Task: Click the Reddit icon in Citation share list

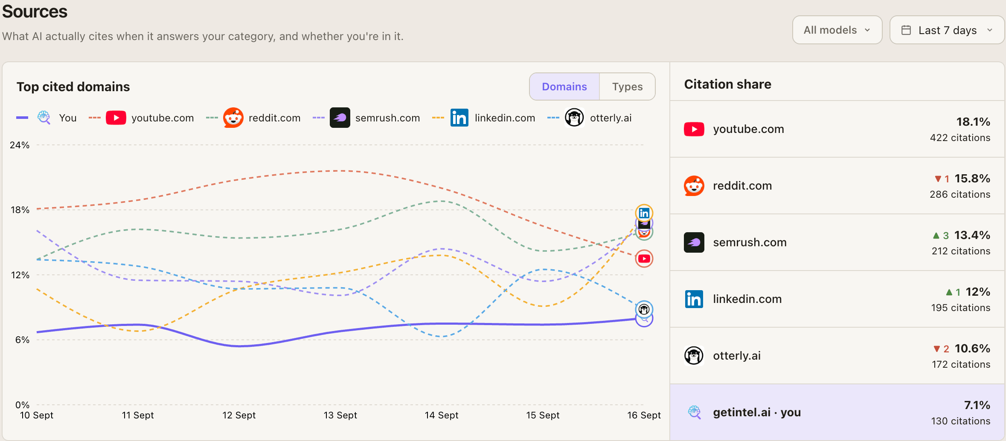Action: point(694,186)
